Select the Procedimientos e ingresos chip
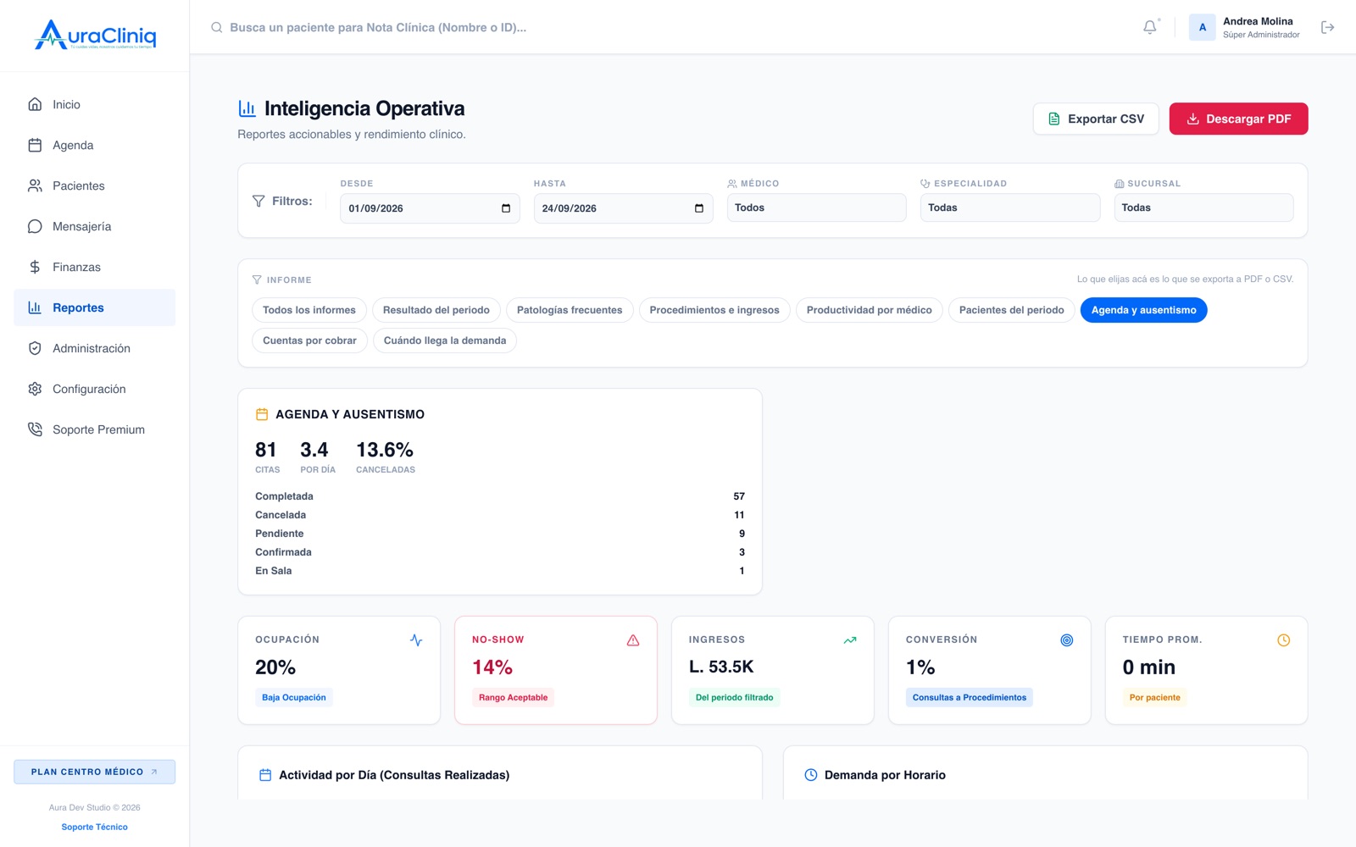 click(714, 310)
